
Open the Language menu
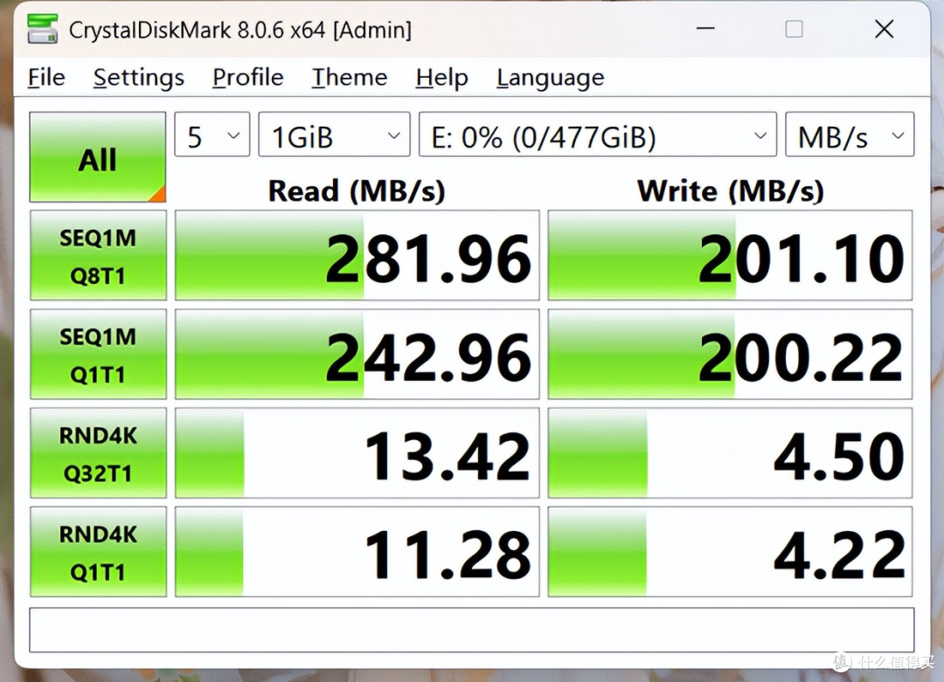pyautogui.click(x=551, y=77)
